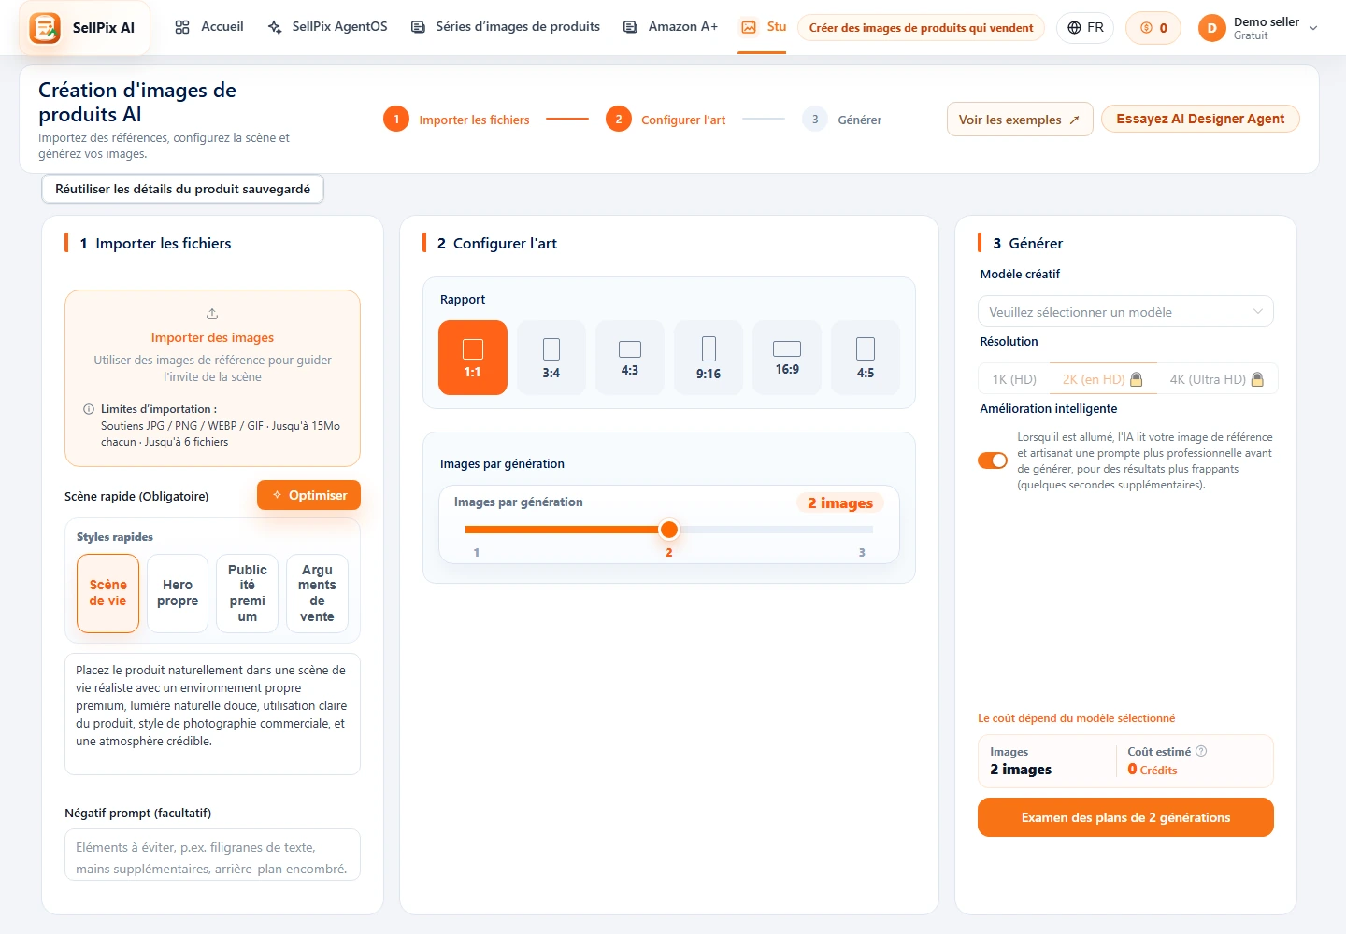
Task: Click the lock icon on 2K (en HD)
Action: [x=1137, y=379]
